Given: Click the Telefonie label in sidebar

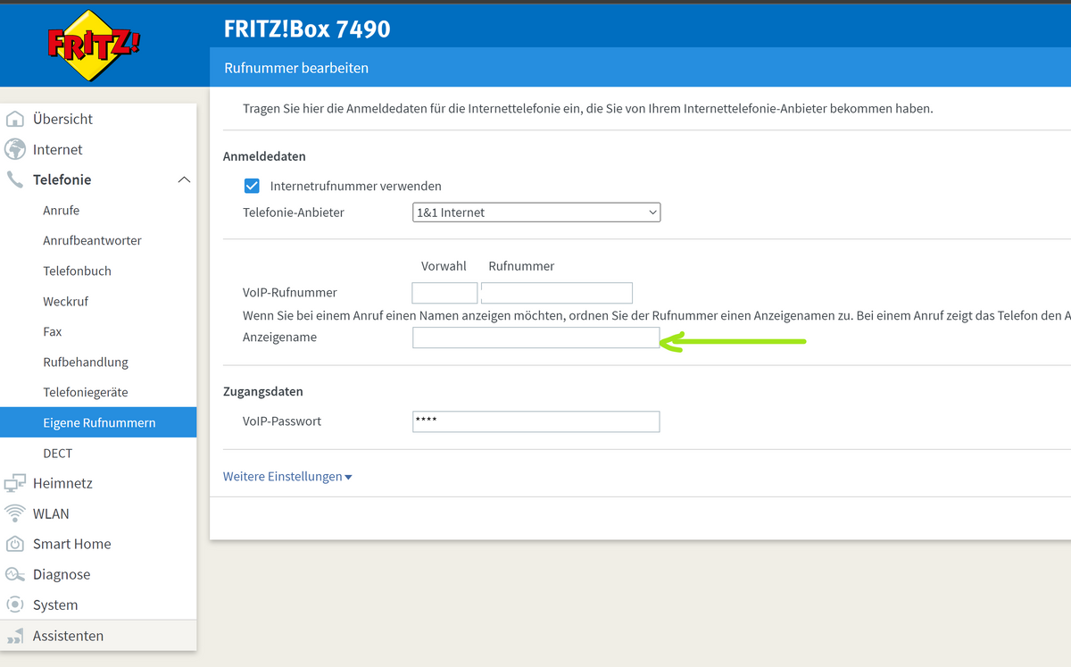Looking at the screenshot, I should pyautogui.click(x=62, y=179).
